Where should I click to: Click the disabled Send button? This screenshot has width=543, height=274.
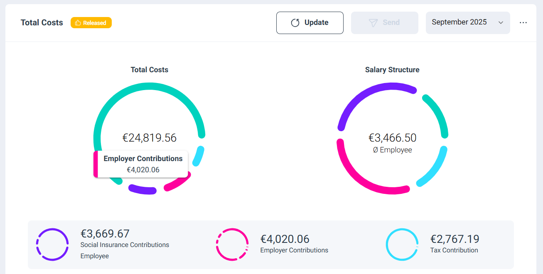click(384, 23)
